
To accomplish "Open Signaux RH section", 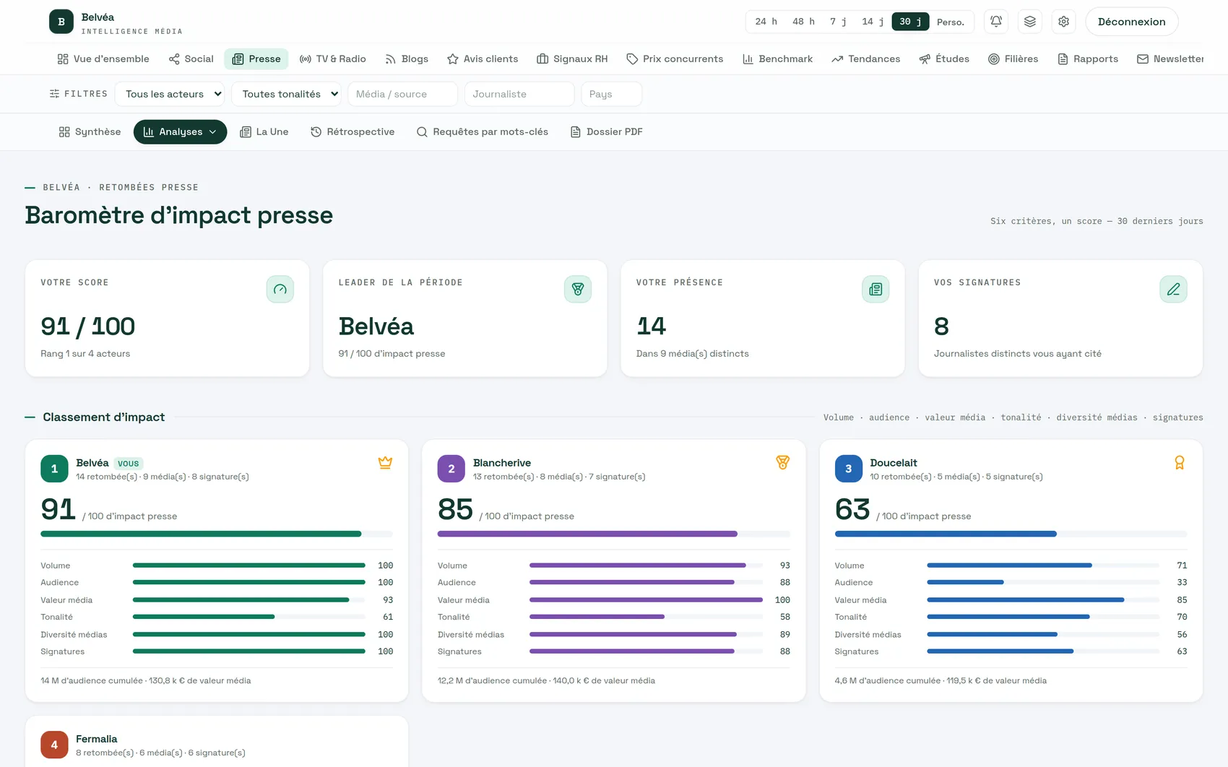I will (x=572, y=59).
